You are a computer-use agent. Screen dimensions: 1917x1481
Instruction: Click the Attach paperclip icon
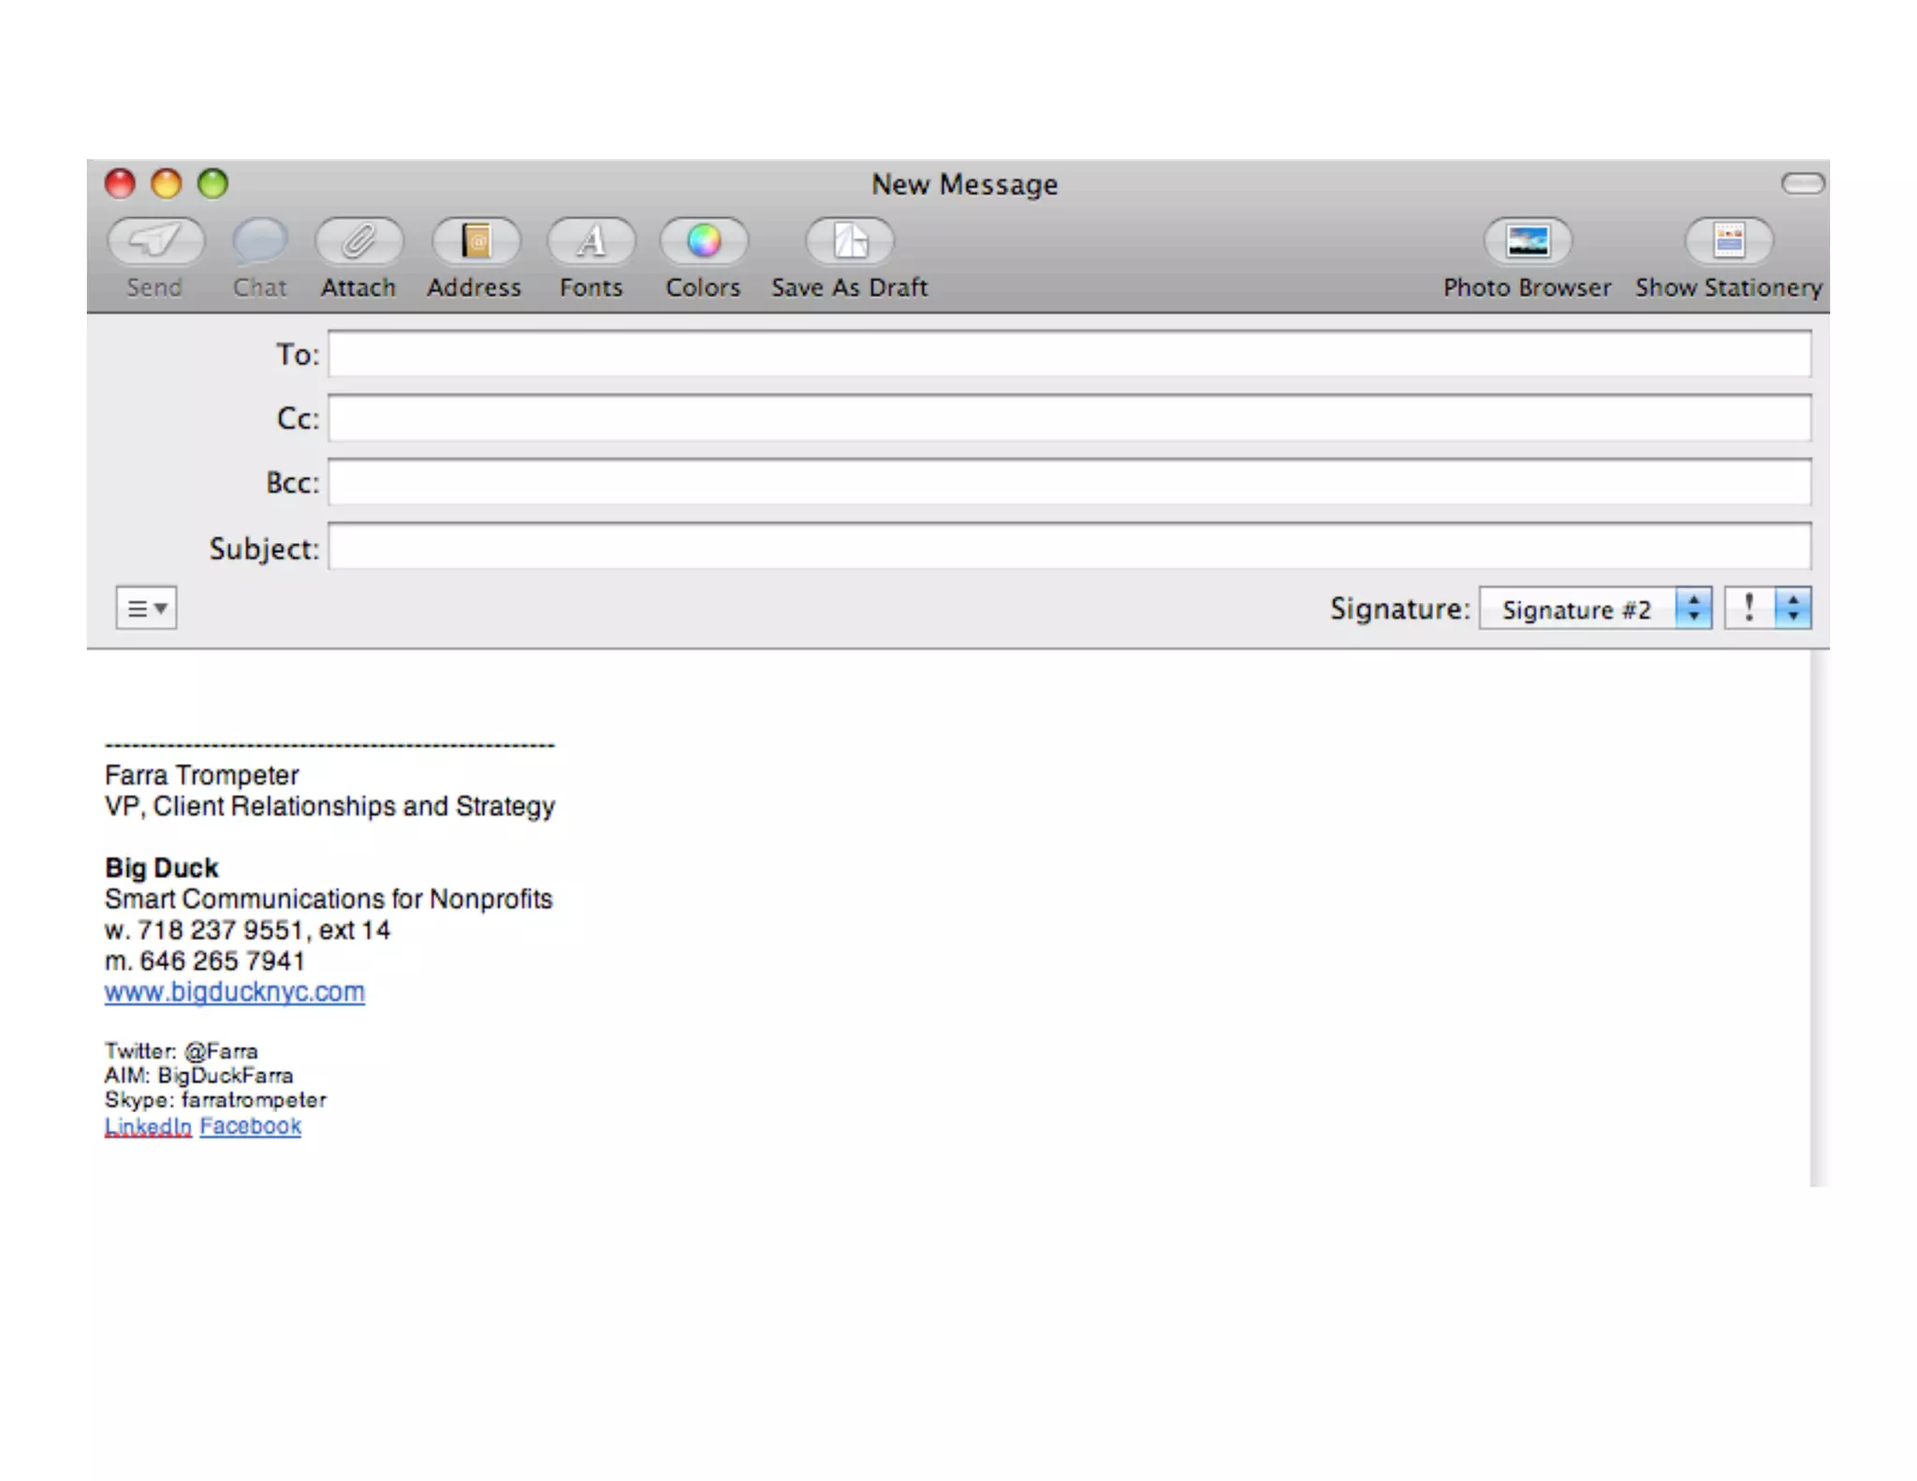pos(359,242)
